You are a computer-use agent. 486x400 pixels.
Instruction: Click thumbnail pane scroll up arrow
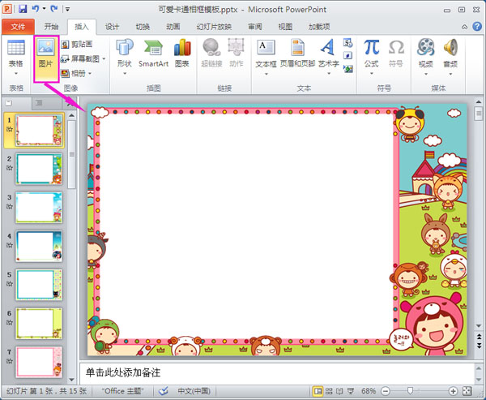pyautogui.click(x=71, y=115)
